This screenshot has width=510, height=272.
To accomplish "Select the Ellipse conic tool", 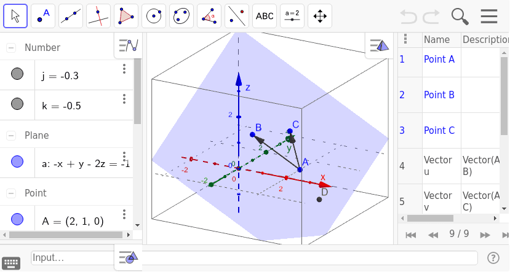I will click(181, 16).
